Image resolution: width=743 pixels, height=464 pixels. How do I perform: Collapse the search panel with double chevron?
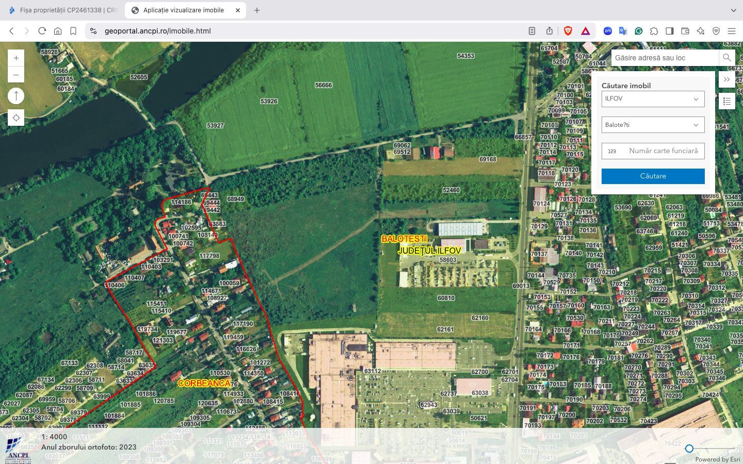pos(727,79)
